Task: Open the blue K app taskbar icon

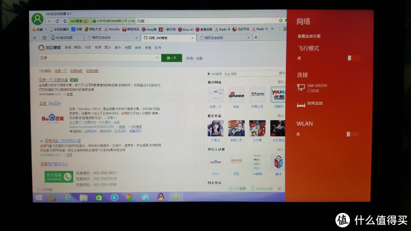Action: point(114,197)
